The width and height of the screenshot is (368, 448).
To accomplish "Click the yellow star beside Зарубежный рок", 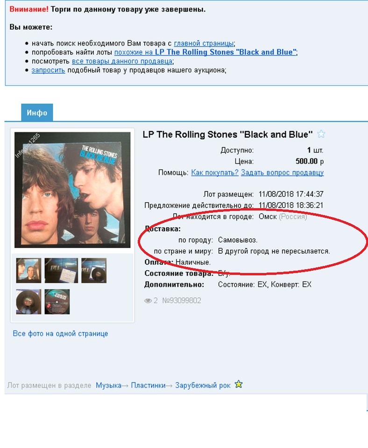I will 239,385.
